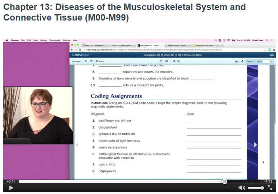Open the Bookmarks menu
The image size is (278, 194).
tap(55, 40)
